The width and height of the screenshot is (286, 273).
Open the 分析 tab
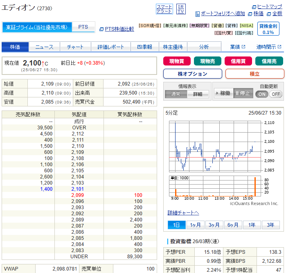[204, 47]
